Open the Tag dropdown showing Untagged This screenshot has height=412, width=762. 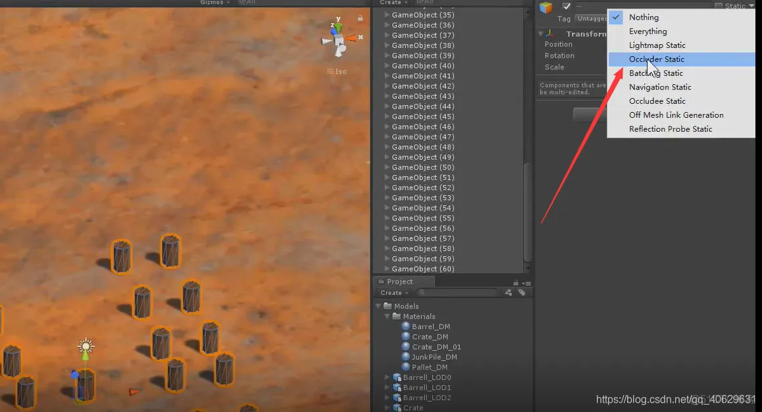pos(592,18)
